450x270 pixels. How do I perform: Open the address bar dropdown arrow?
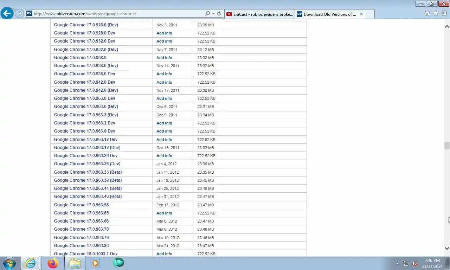[213, 13]
